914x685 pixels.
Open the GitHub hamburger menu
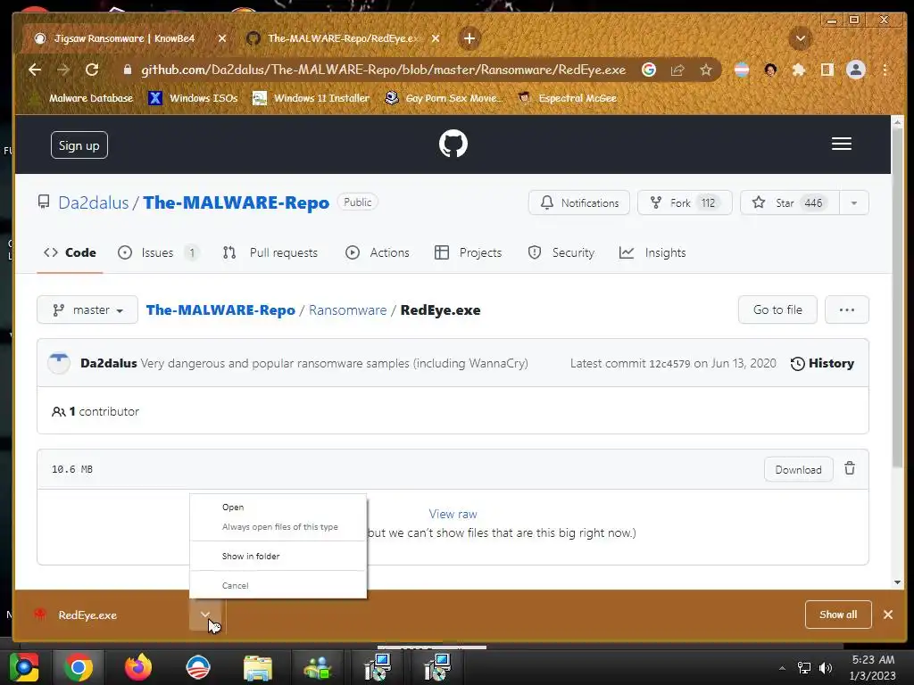[841, 144]
